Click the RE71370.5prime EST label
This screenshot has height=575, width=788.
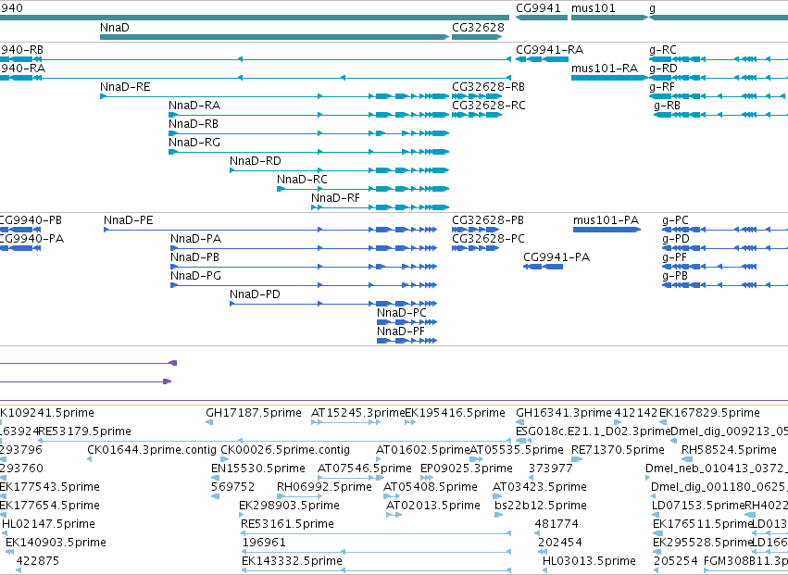coord(619,449)
